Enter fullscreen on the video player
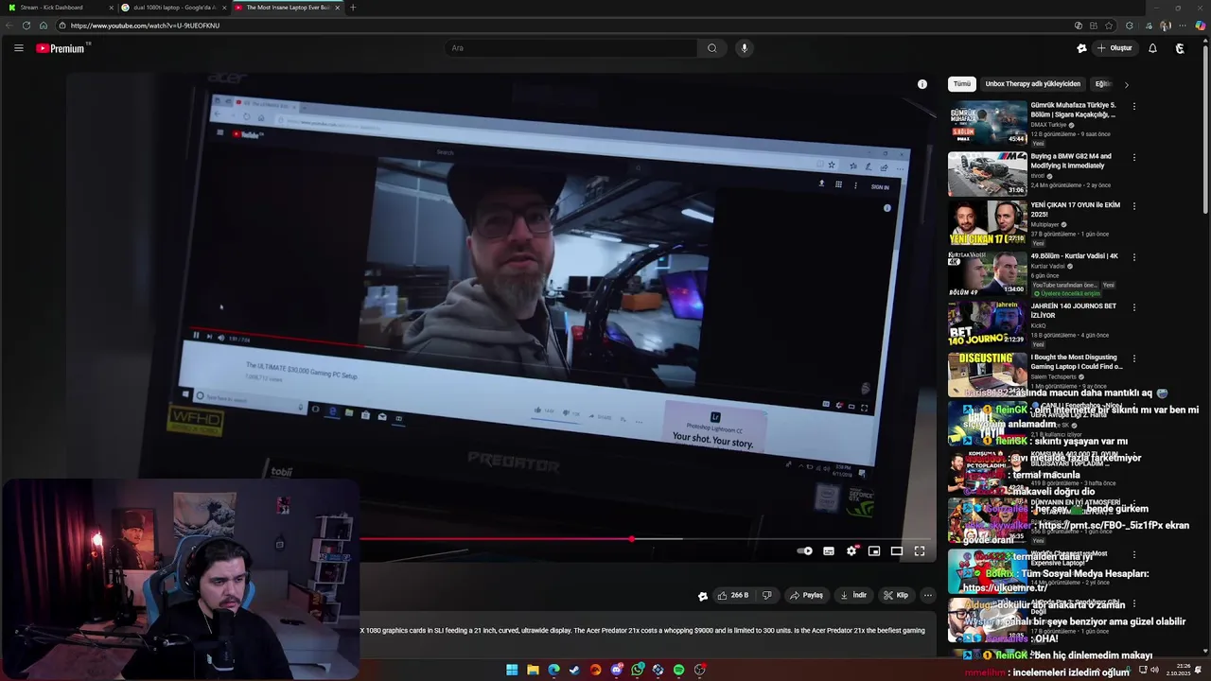 point(920,551)
